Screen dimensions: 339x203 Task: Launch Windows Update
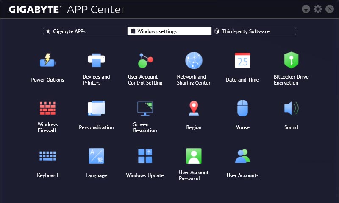point(145,156)
